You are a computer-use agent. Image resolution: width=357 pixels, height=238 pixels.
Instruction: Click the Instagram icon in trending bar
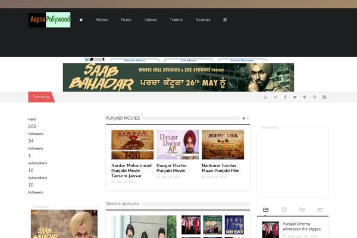[324, 97]
